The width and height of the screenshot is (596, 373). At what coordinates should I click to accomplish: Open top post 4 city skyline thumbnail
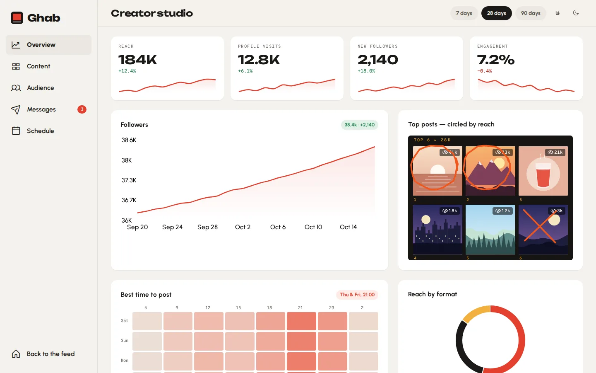click(437, 230)
